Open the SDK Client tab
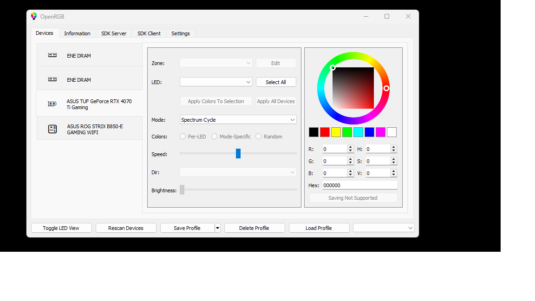 tap(149, 33)
